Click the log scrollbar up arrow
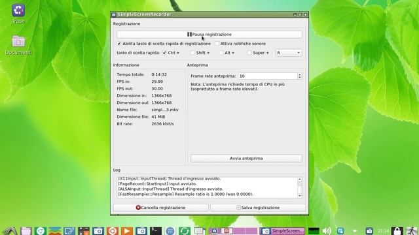This screenshot has width=419, height=235. (300, 180)
